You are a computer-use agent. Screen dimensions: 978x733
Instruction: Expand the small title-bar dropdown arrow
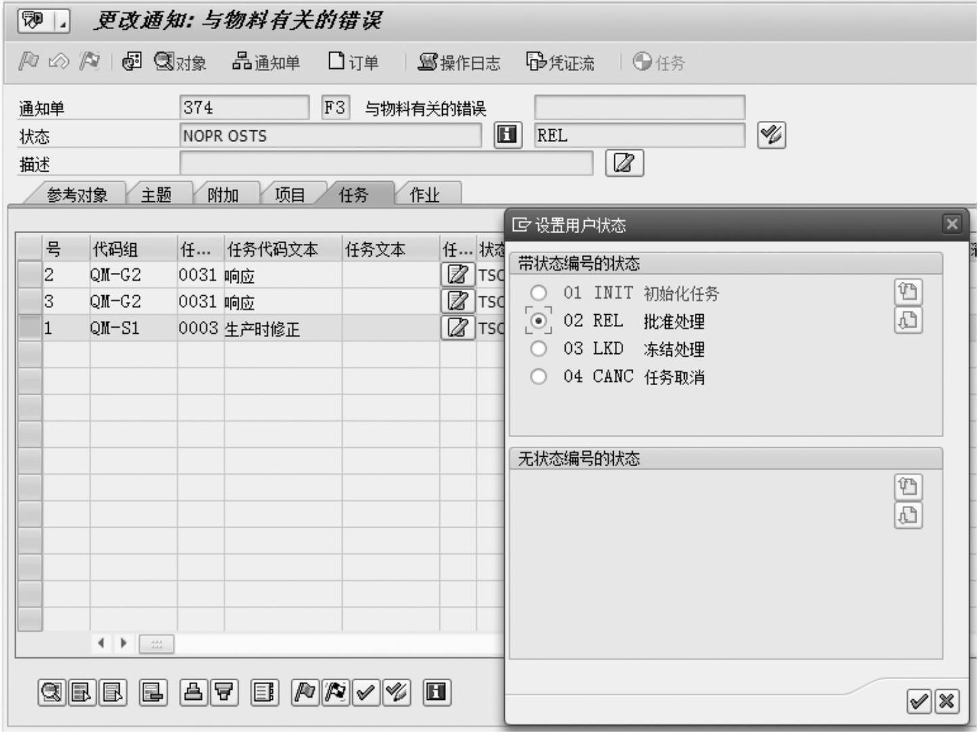[x=62, y=22]
